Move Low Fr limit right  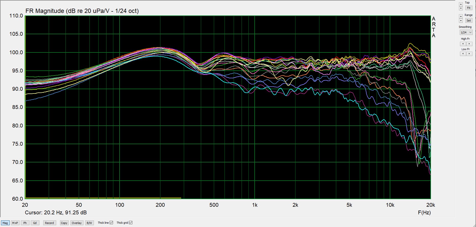click(x=469, y=54)
